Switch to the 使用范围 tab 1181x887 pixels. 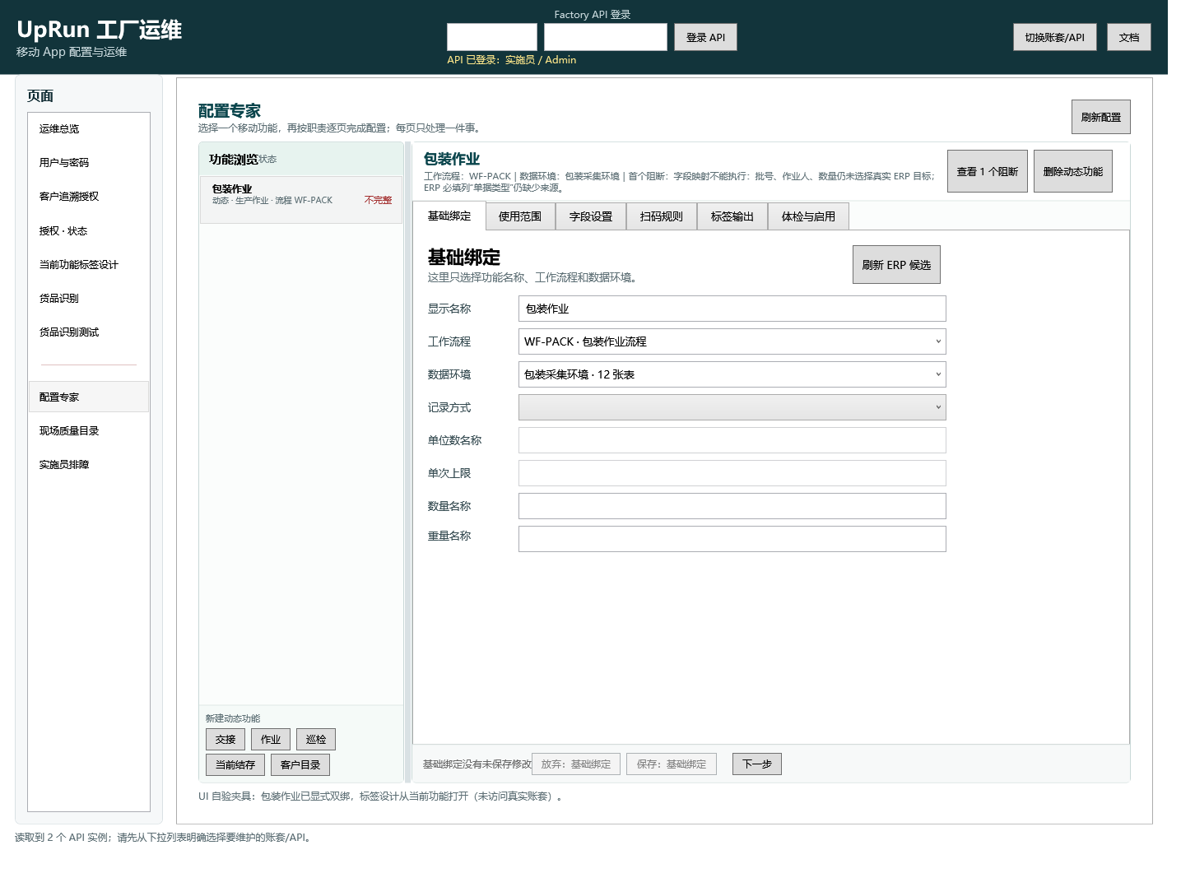pos(520,216)
